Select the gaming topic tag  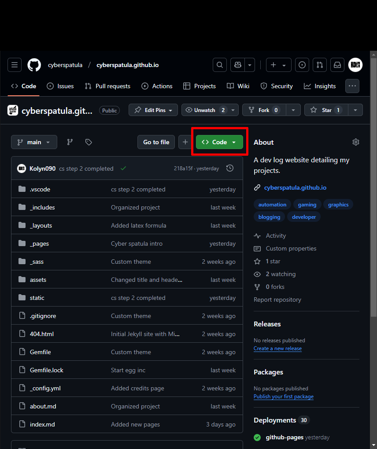(x=307, y=205)
